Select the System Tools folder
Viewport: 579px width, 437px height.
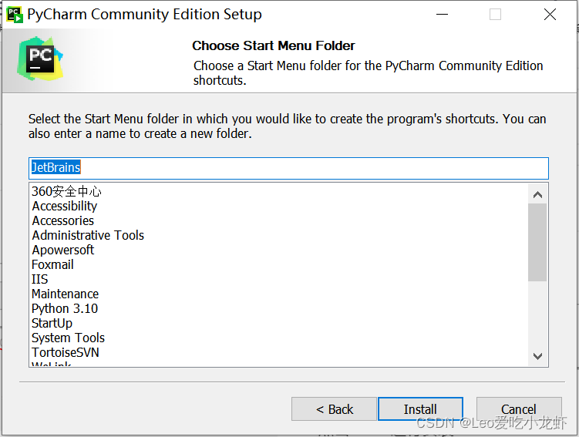pos(68,338)
